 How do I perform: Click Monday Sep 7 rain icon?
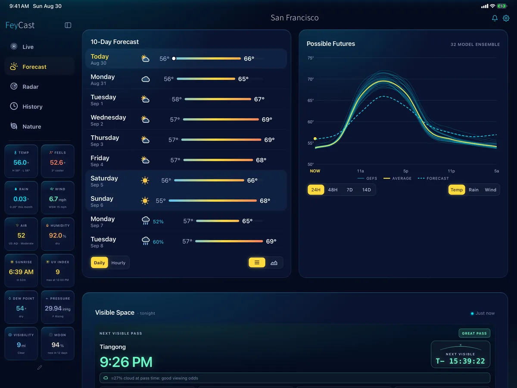click(x=146, y=221)
